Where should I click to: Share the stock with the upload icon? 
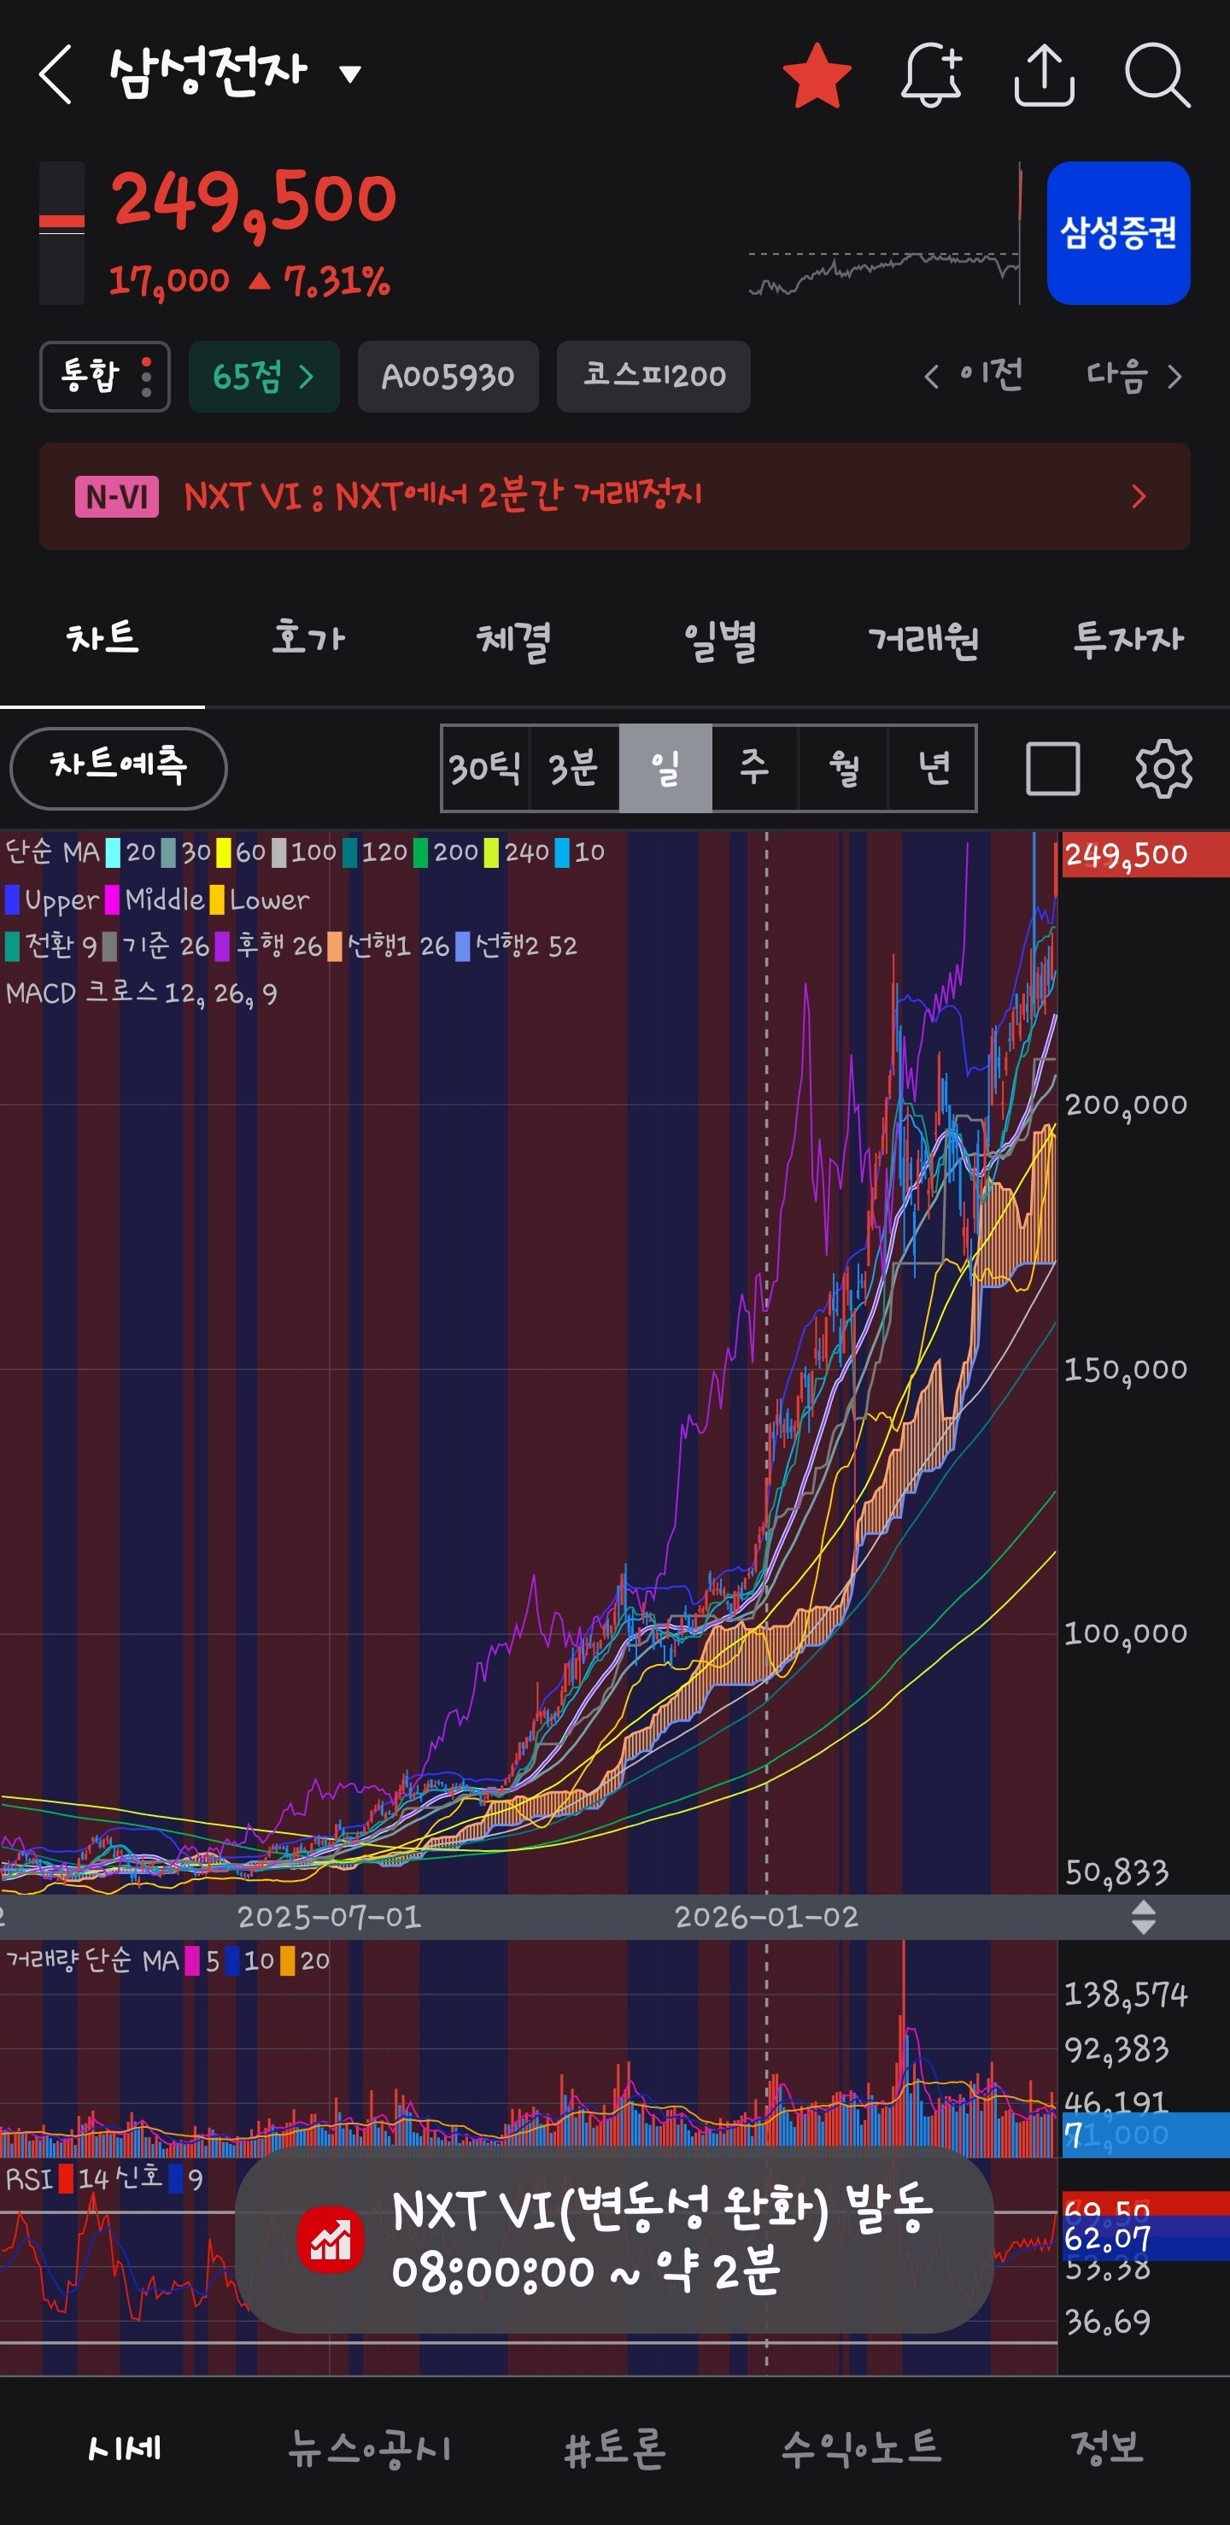coord(1044,74)
